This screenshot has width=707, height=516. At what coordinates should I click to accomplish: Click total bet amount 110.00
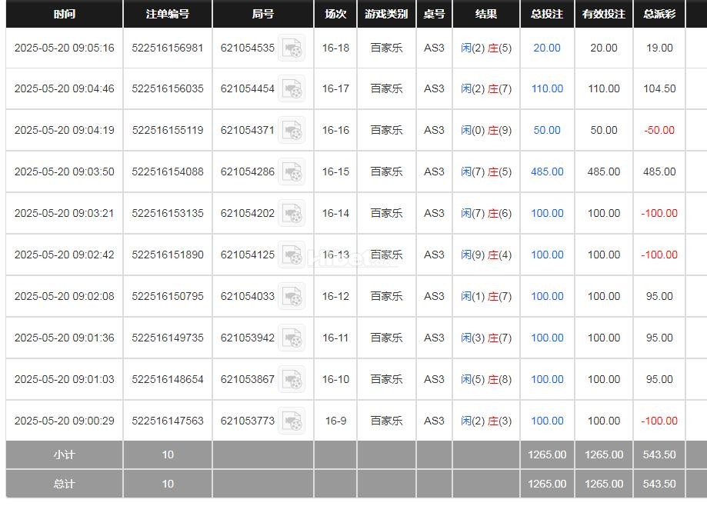(x=547, y=88)
